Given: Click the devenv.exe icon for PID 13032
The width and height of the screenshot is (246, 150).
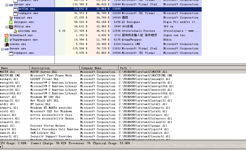Looking at the screenshot, I should pos(7,49).
